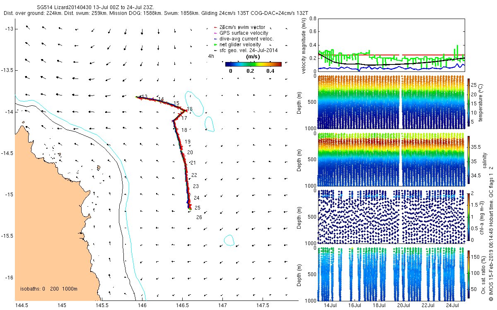The width and height of the screenshot is (497, 310).
Task: Select the 'net glider velocity' legend entry
Action: click(240, 45)
